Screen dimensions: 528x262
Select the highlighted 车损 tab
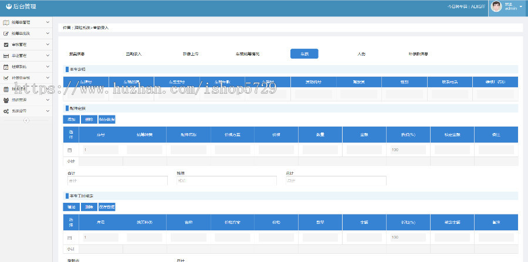tap(304, 54)
